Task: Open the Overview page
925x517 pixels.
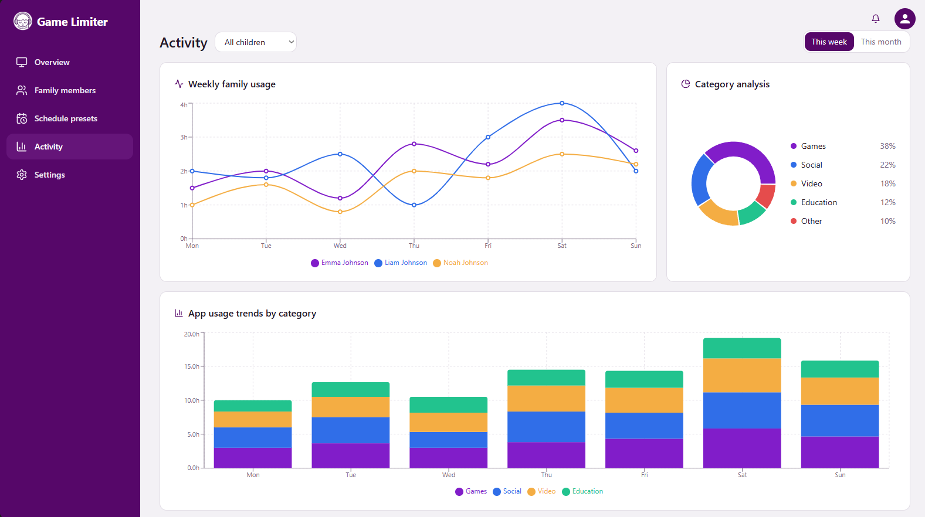Action: pos(70,62)
